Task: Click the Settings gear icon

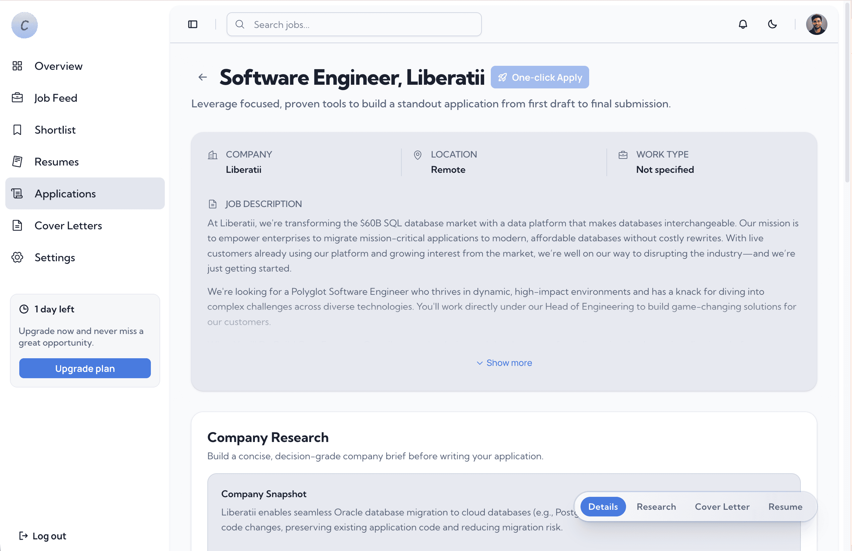Action: 17,257
